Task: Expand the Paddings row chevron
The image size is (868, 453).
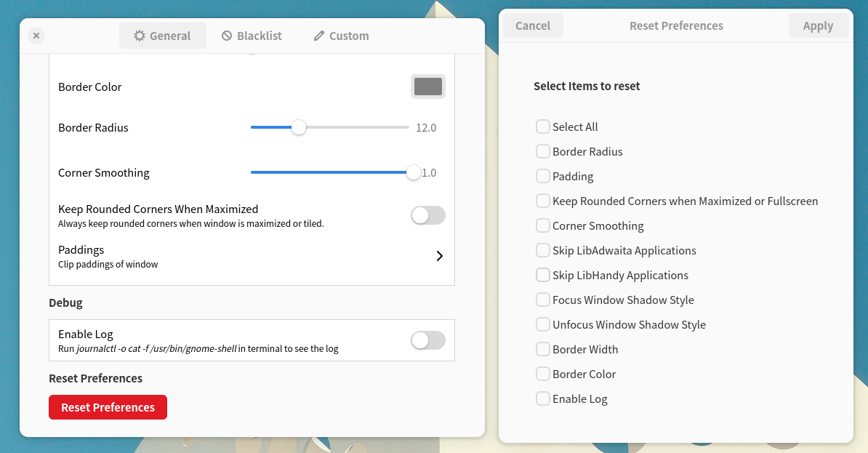Action: [440, 256]
